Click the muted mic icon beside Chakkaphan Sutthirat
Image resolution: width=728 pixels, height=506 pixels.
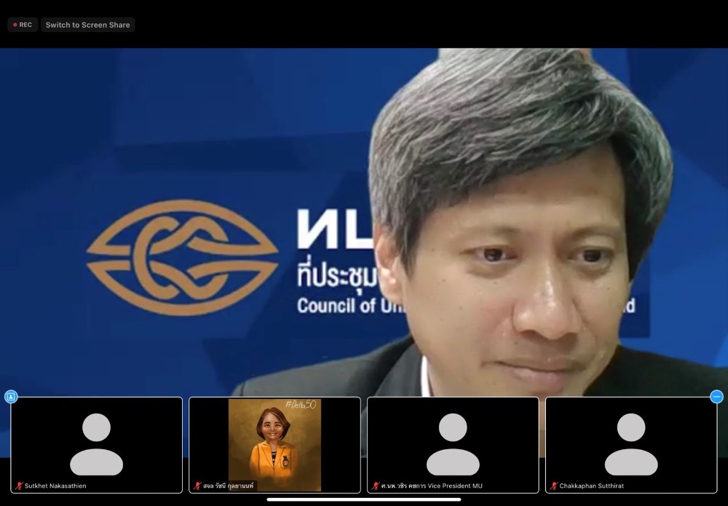tap(554, 486)
